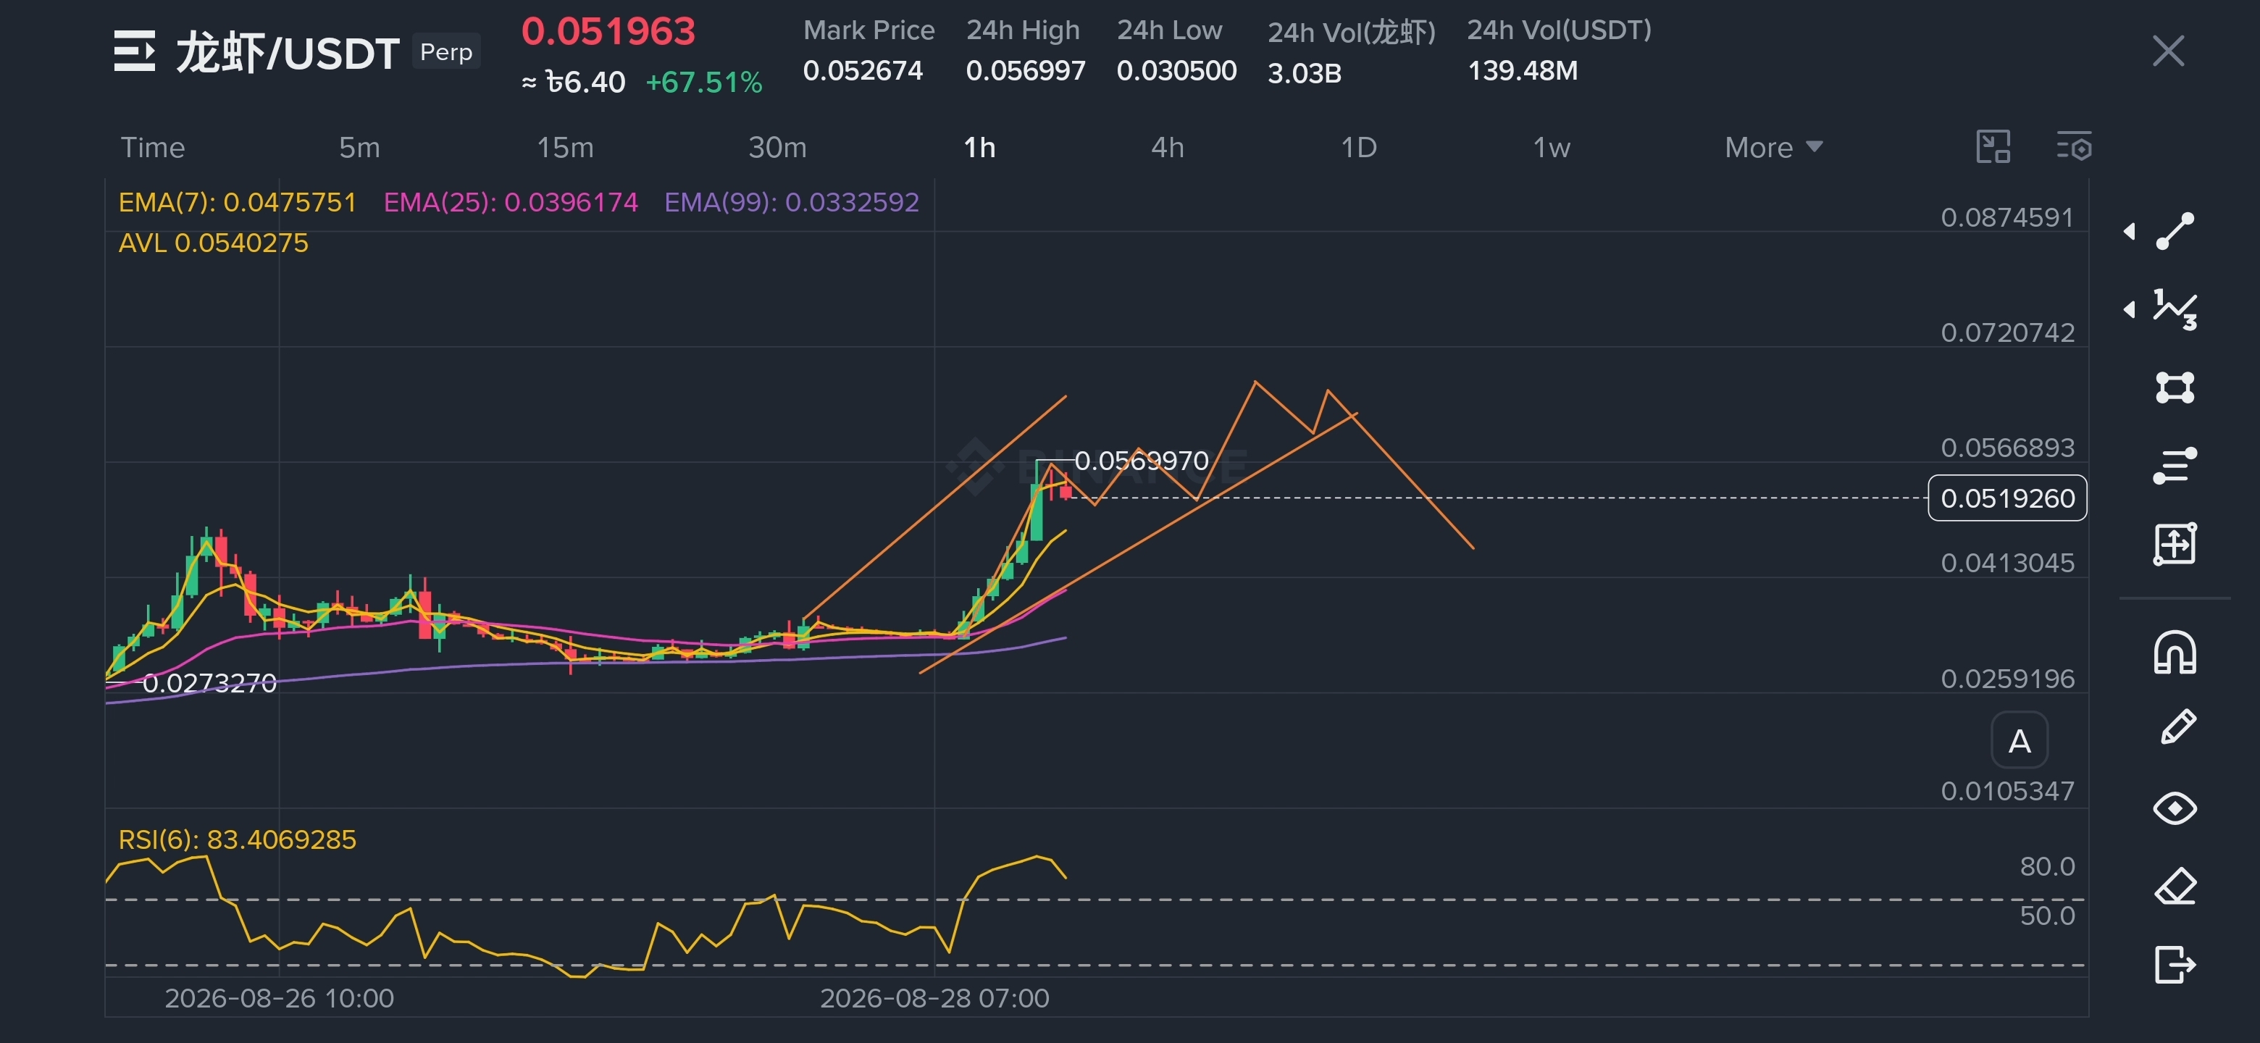Tap the current price tag 0.0519260
This screenshot has width=2260, height=1043.
click(2007, 498)
